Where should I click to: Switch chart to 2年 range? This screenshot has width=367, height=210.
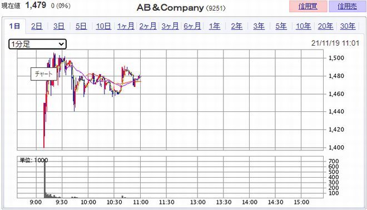point(237,26)
